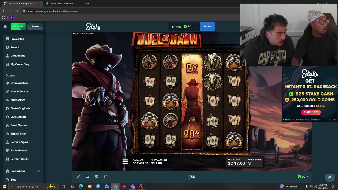
Task: Open Recent games in the sidebar
Action: [x=15, y=47]
